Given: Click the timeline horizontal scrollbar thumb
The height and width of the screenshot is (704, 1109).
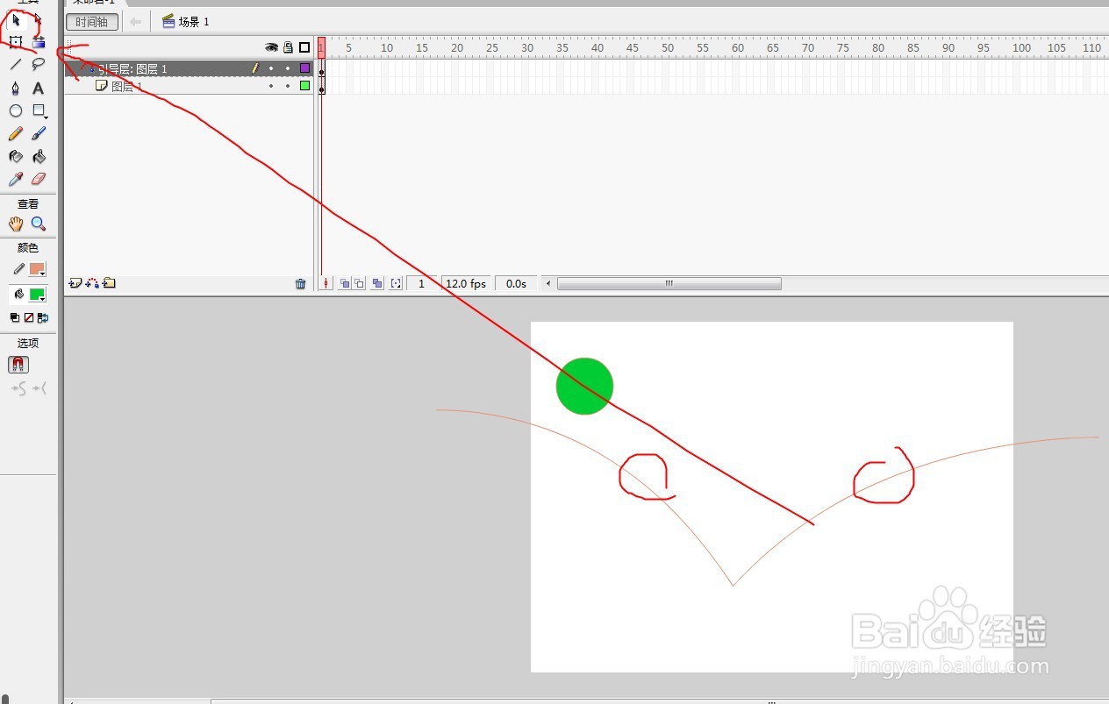Looking at the screenshot, I should 669,283.
